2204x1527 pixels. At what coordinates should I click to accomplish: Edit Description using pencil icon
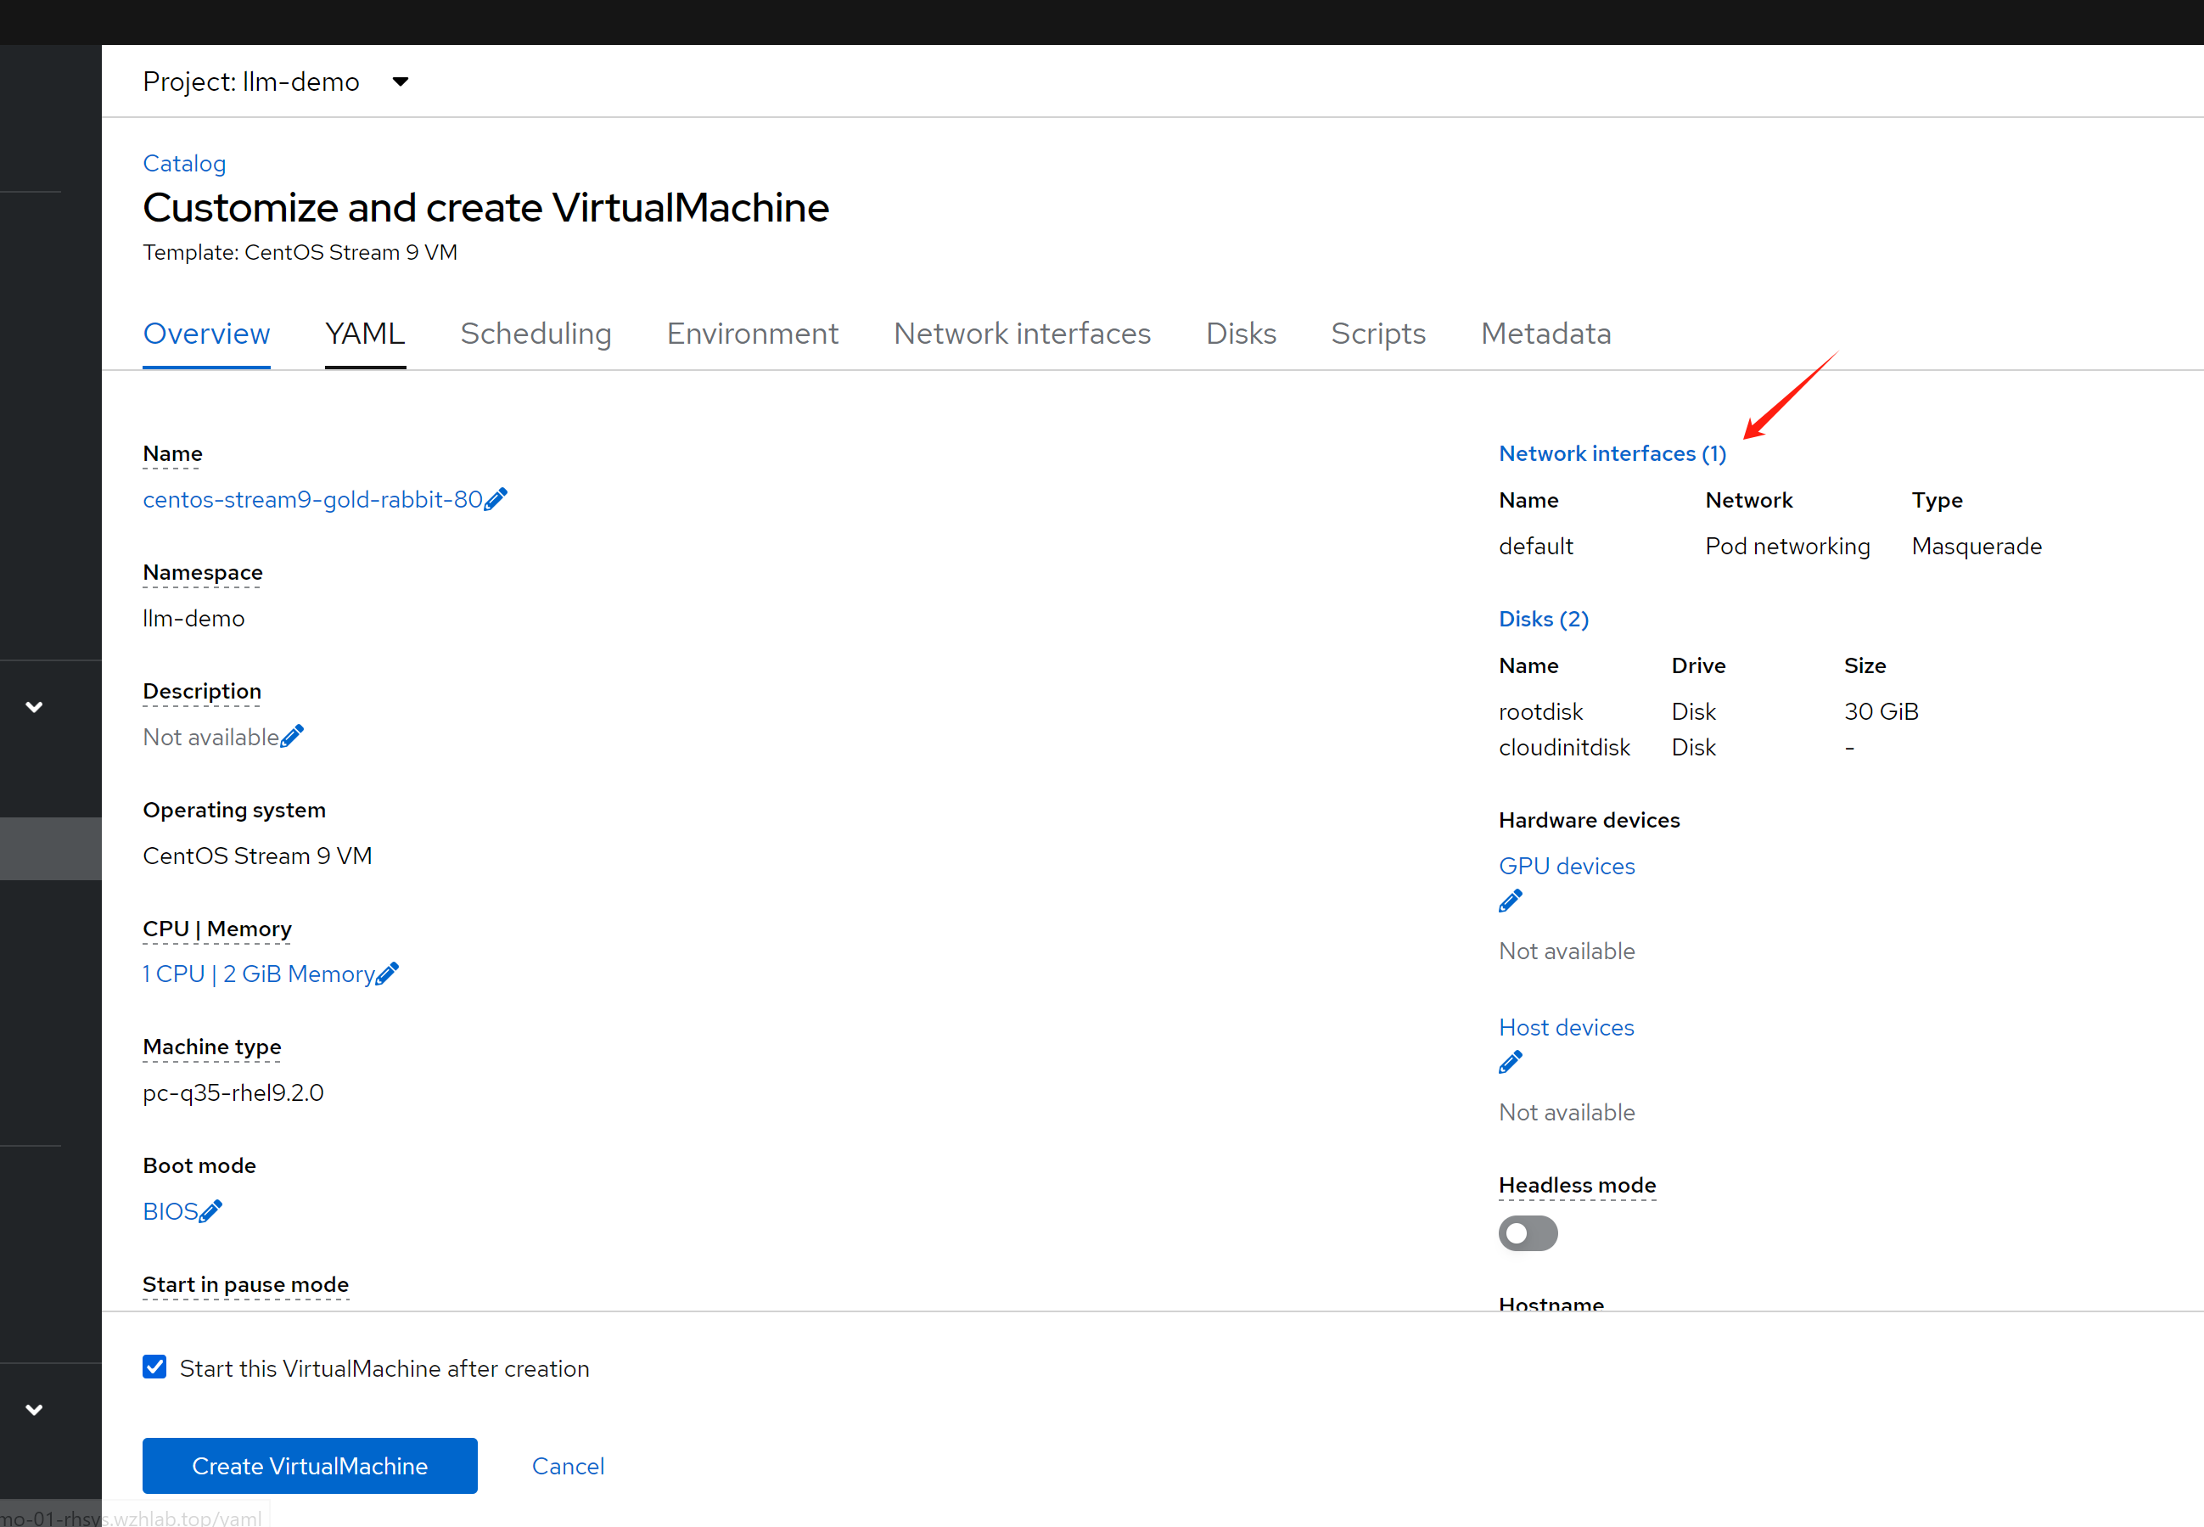coord(292,737)
